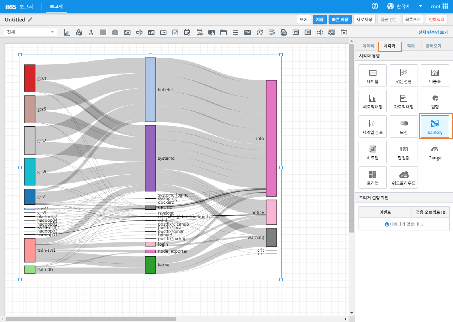Click the canvas horizontal scrollbar thumb
The image size is (453, 322).
[x=91, y=319]
